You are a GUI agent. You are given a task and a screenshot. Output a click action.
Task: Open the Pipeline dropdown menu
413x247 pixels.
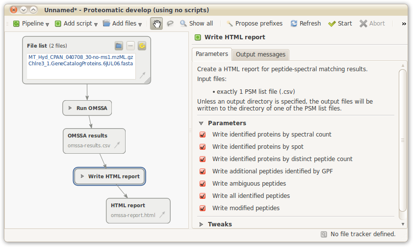[x=31, y=24]
